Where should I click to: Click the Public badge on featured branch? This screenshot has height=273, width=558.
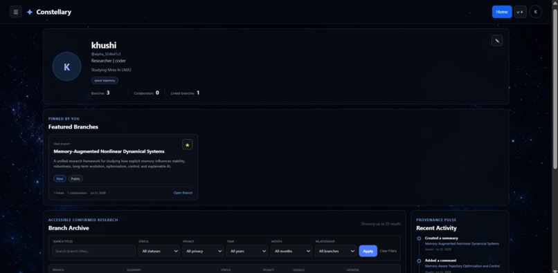(x=75, y=179)
